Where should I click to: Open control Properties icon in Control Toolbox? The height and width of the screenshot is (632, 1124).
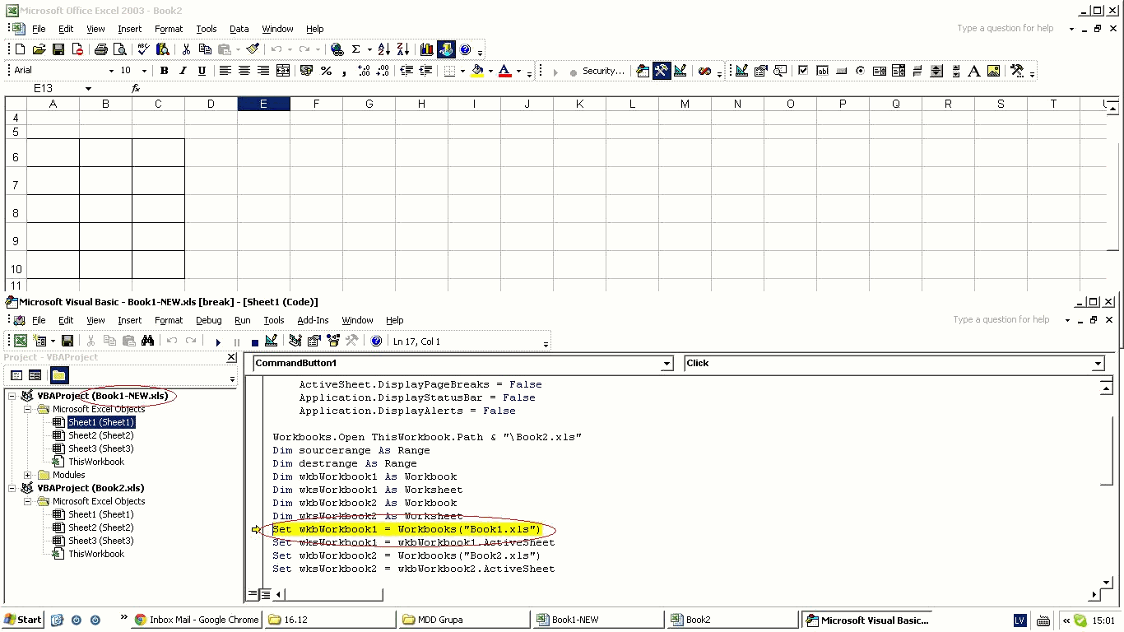(x=761, y=71)
